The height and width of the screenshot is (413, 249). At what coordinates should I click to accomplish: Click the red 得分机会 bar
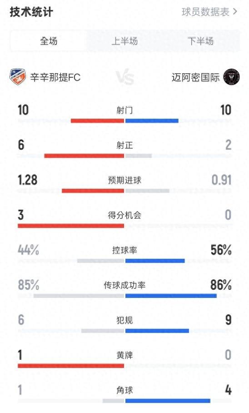tap(71, 226)
